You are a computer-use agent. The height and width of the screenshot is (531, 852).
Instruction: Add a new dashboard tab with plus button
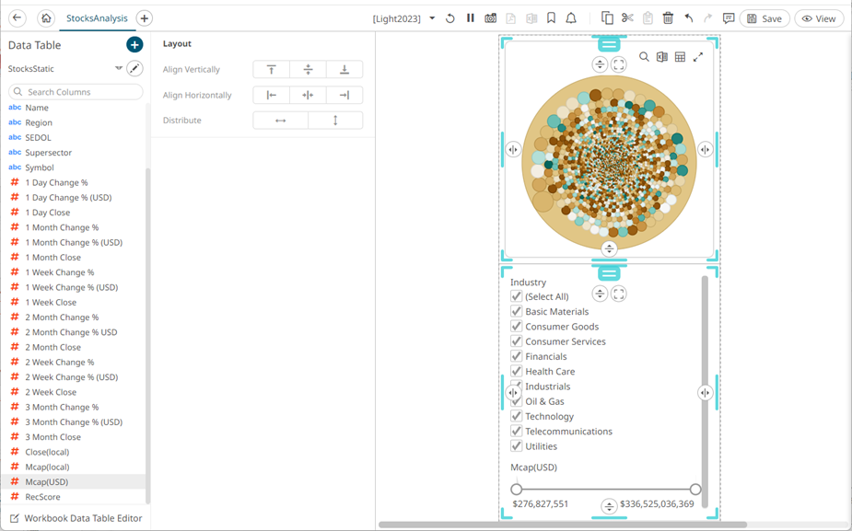pyautogui.click(x=144, y=18)
